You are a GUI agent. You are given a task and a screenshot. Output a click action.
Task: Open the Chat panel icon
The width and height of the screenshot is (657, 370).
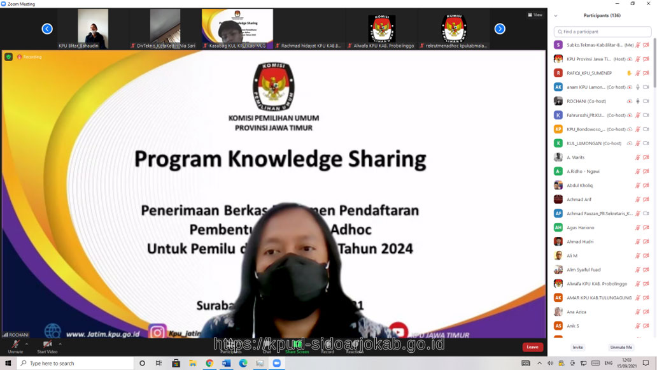tap(267, 345)
